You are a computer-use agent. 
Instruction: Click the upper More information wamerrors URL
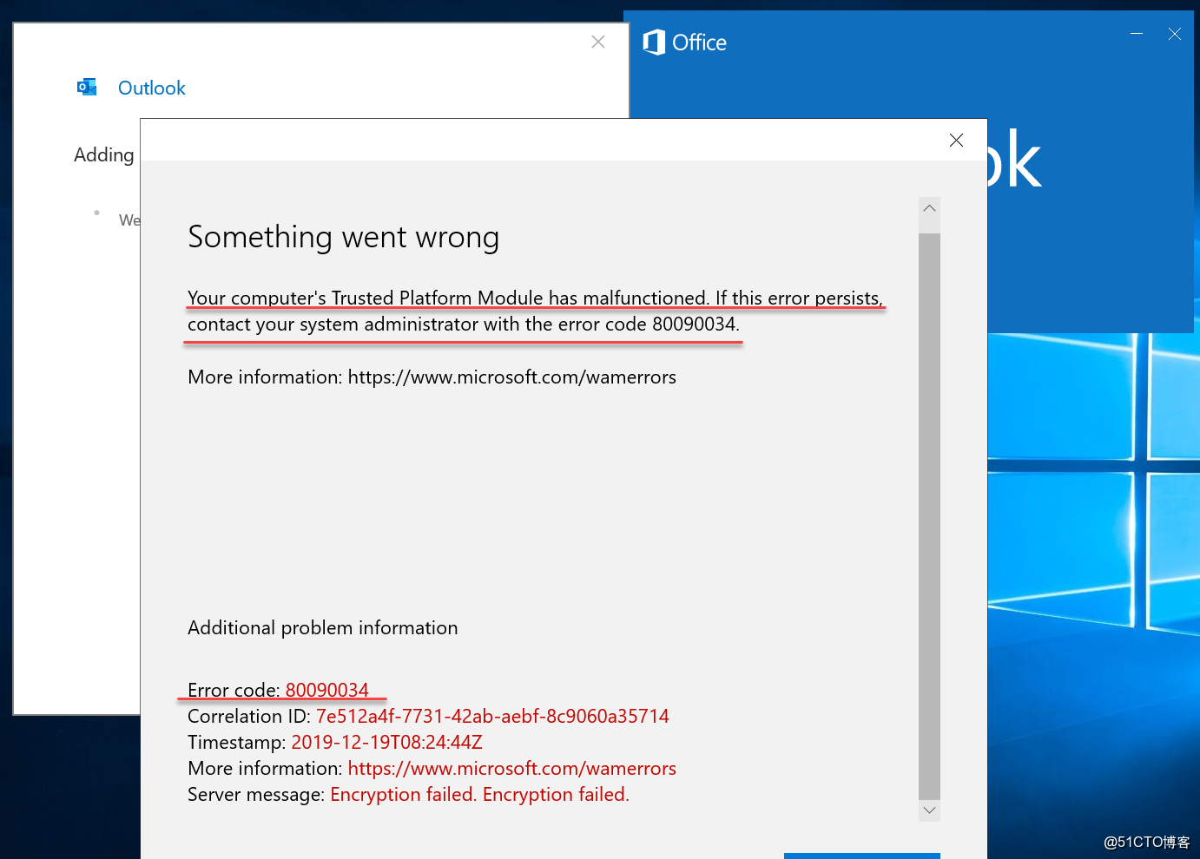point(511,377)
